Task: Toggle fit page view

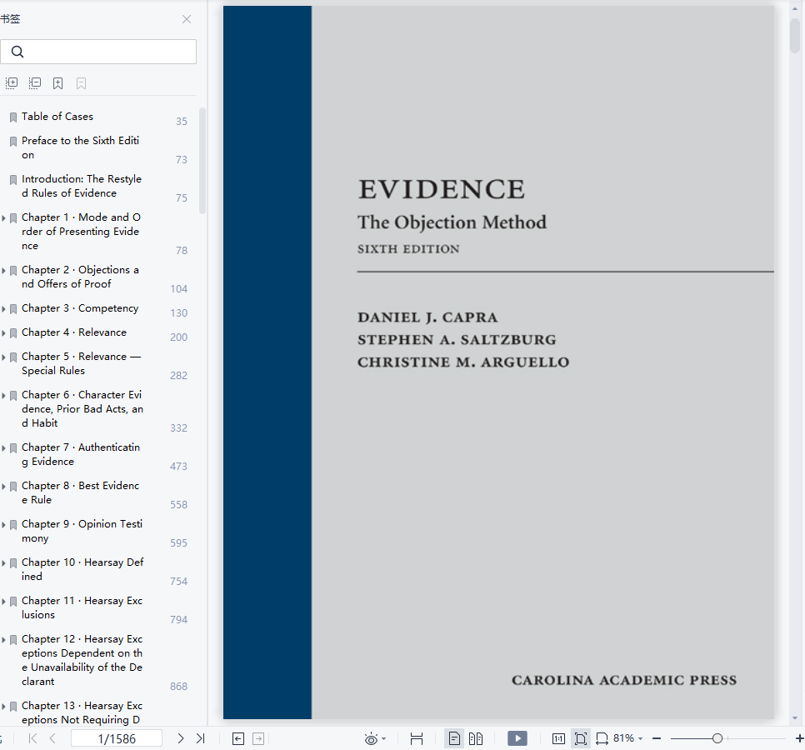Action: pyautogui.click(x=581, y=738)
